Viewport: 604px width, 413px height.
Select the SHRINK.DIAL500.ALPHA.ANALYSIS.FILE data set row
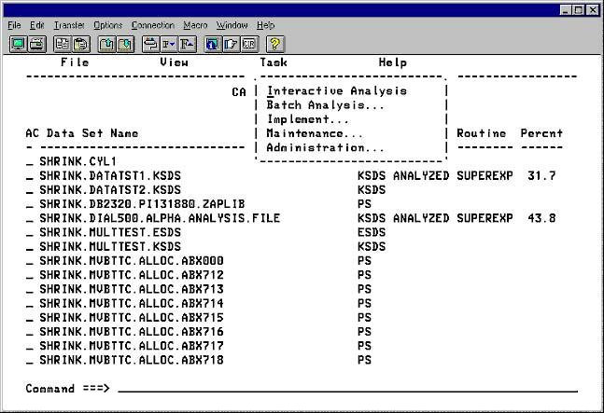(x=159, y=218)
